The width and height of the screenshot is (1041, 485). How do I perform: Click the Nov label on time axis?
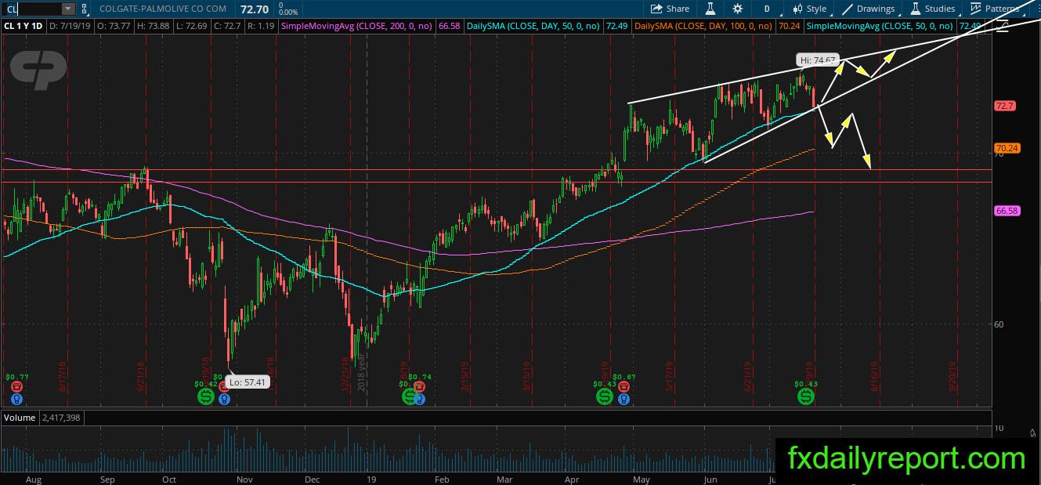245,478
